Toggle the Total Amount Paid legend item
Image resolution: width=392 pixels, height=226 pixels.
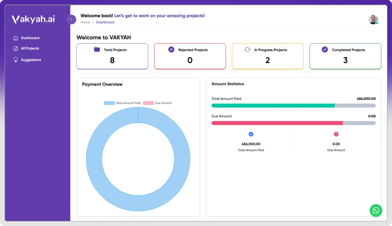pyautogui.click(x=123, y=103)
